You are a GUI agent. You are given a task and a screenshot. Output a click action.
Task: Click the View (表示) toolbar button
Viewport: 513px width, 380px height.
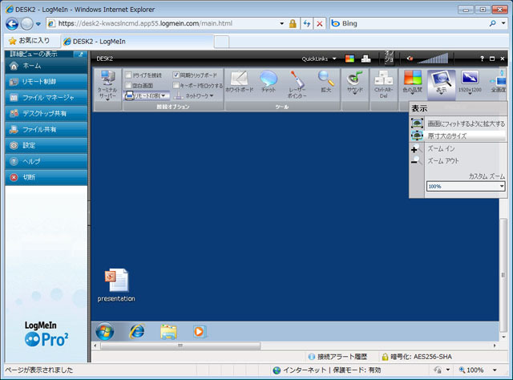(441, 83)
